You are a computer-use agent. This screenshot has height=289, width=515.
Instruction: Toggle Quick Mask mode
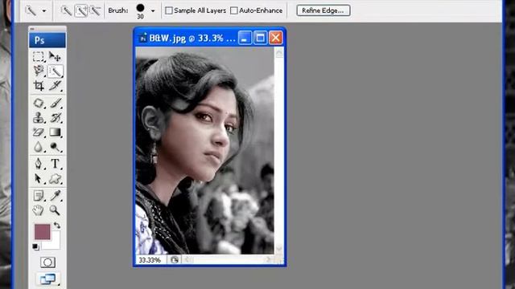(x=47, y=263)
